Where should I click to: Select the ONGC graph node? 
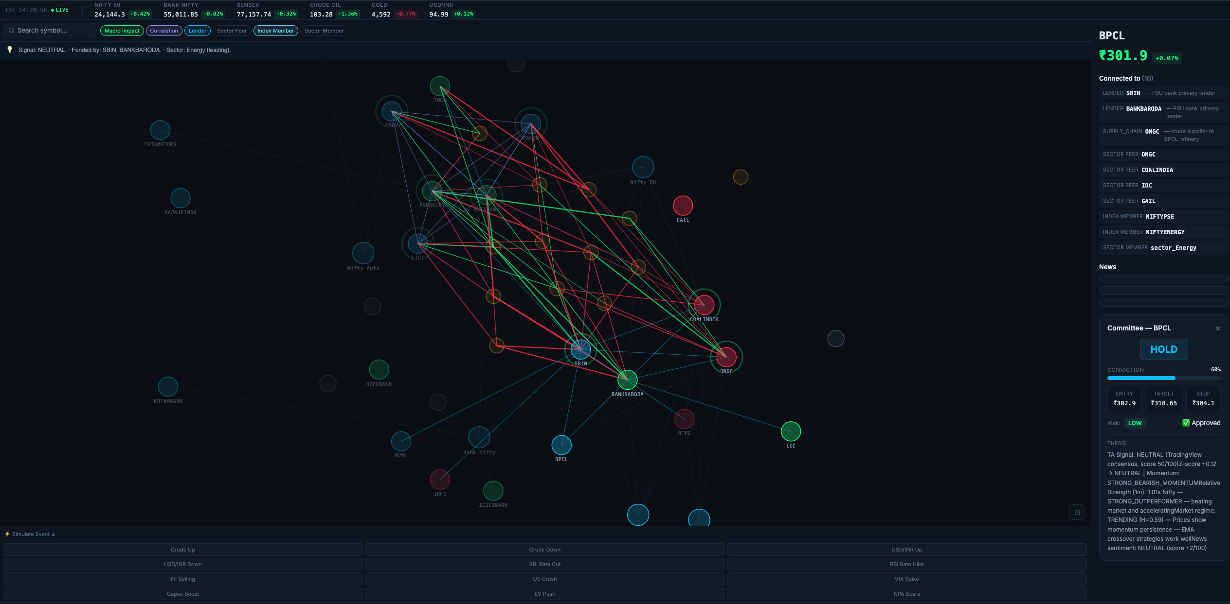click(726, 357)
